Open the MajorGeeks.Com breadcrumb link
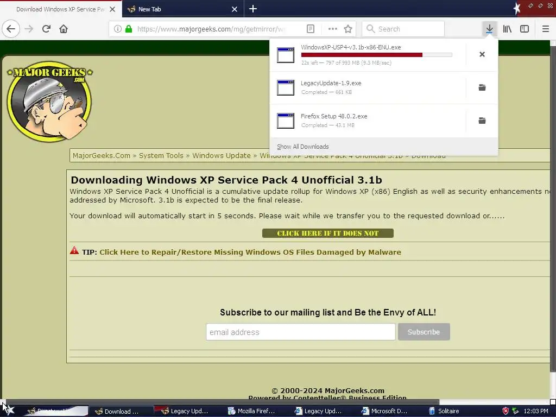Viewport: 556px width, 417px height. pyautogui.click(x=102, y=156)
